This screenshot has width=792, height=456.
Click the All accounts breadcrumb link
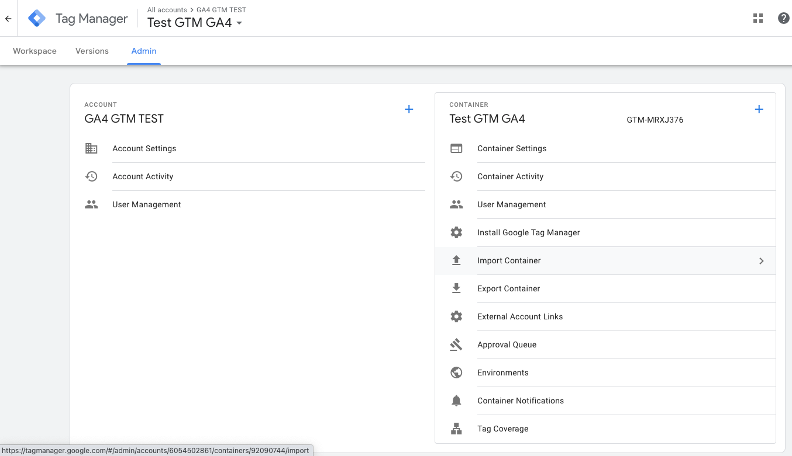coord(167,10)
